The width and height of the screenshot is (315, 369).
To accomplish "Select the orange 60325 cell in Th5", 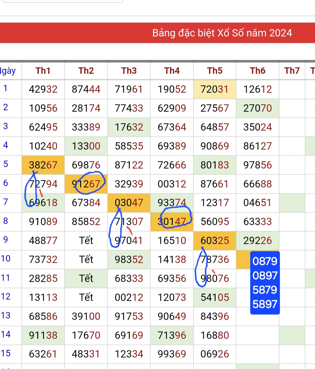I will 215,240.
